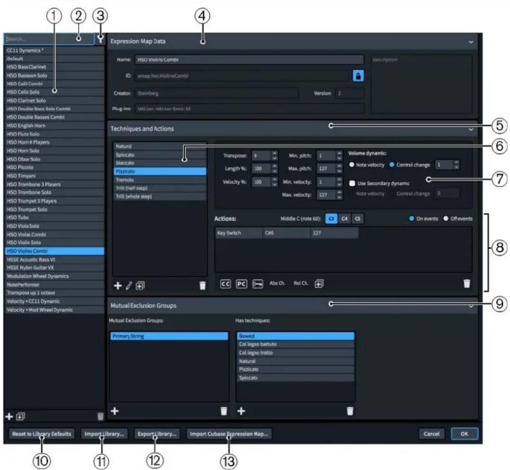Add a key switch action icon
The height and width of the screenshot is (470, 510).
(x=257, y=284)
